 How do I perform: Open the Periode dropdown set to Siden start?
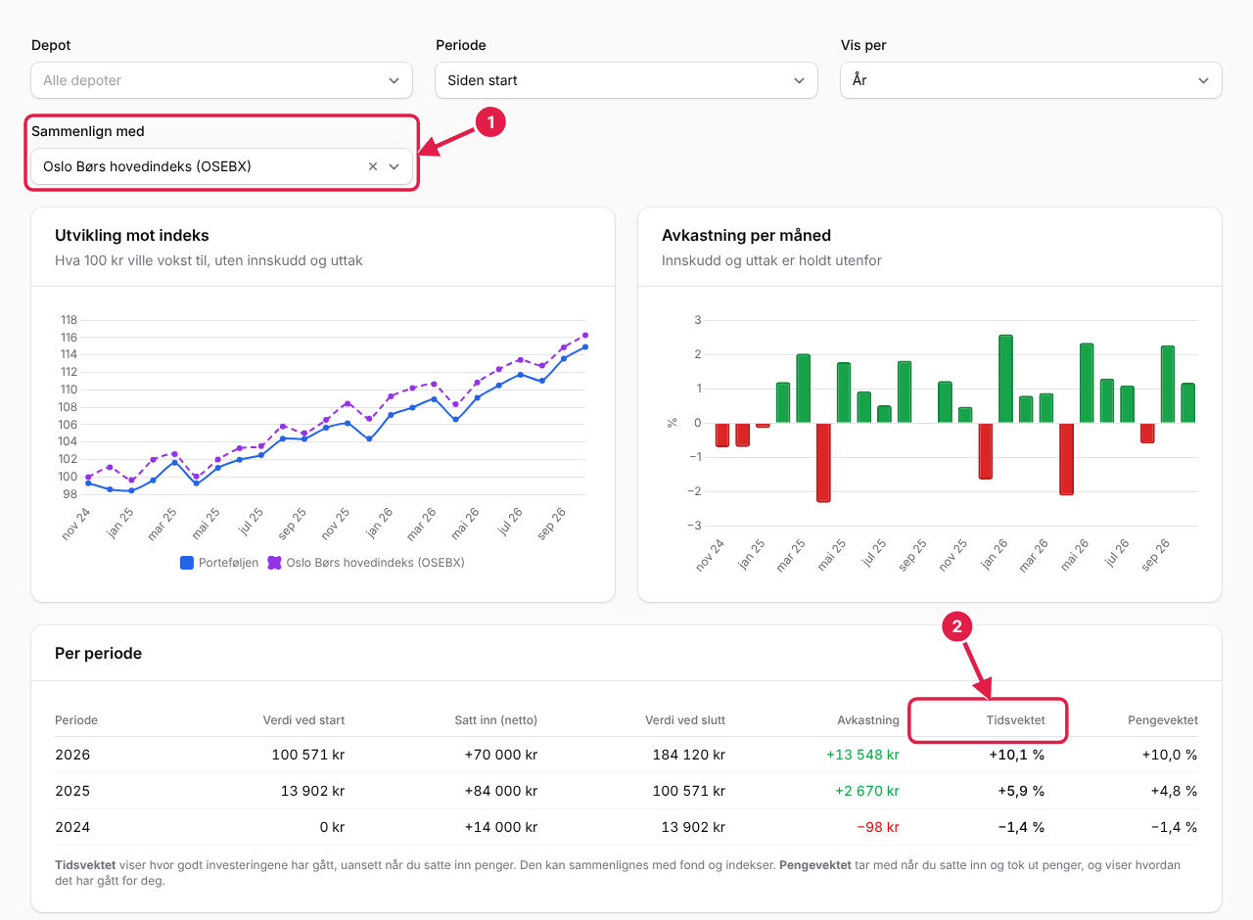click(x=626, y=80)
